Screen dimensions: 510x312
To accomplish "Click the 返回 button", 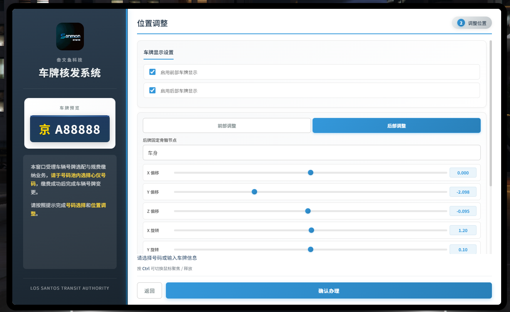I will pyautogui.click(x=149, y=290).
